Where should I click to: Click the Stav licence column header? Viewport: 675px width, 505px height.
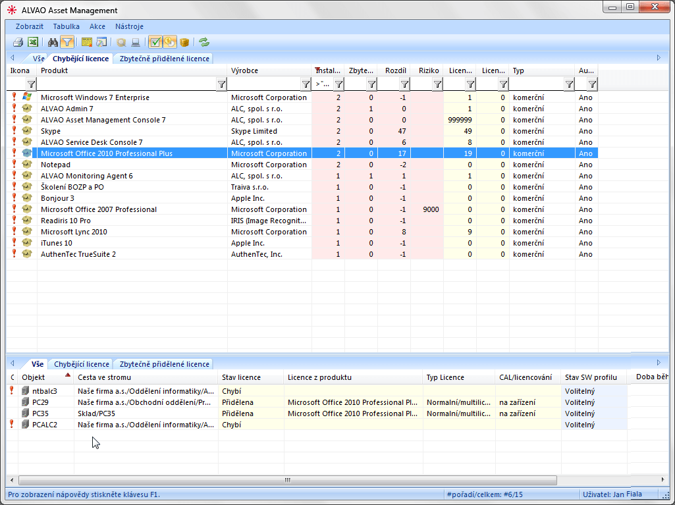241,377
